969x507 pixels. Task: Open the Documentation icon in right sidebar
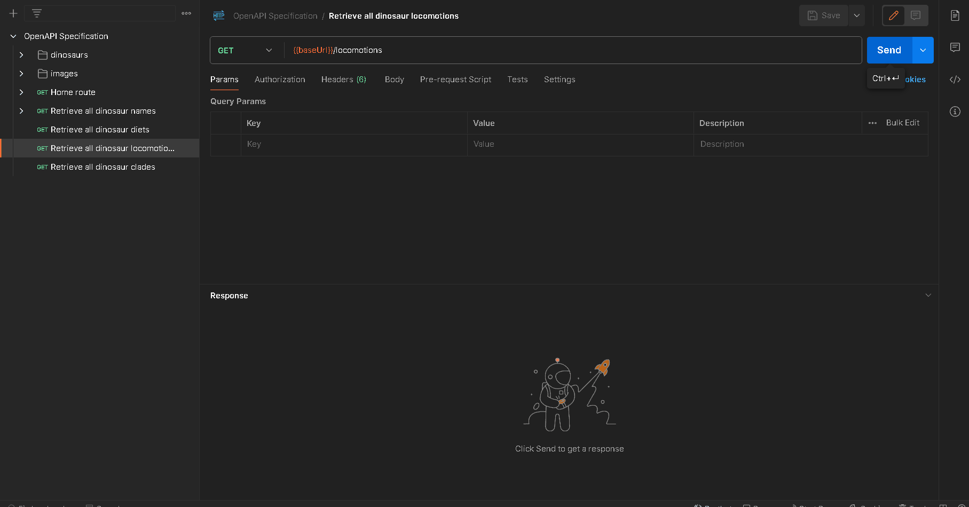click(955, 15)
